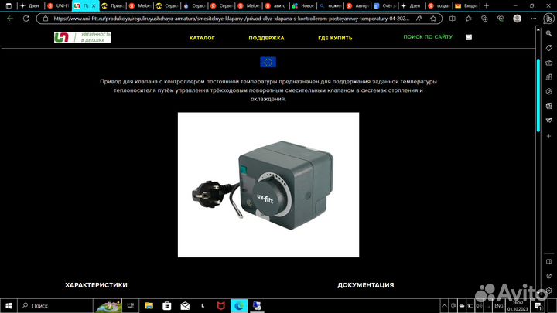Viewport: 557px width, 313px height.
Task: Switch to the Новое tab
Action: (x=303, y=5)
